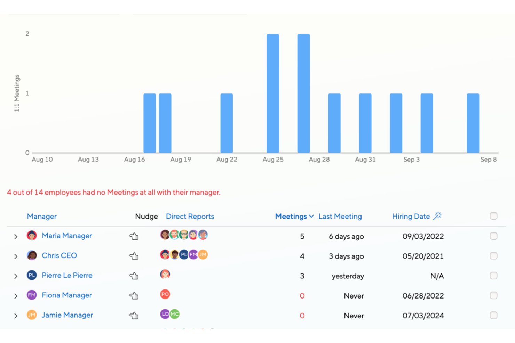Check the box for Jamie Manager row

[x=493, y=315]
